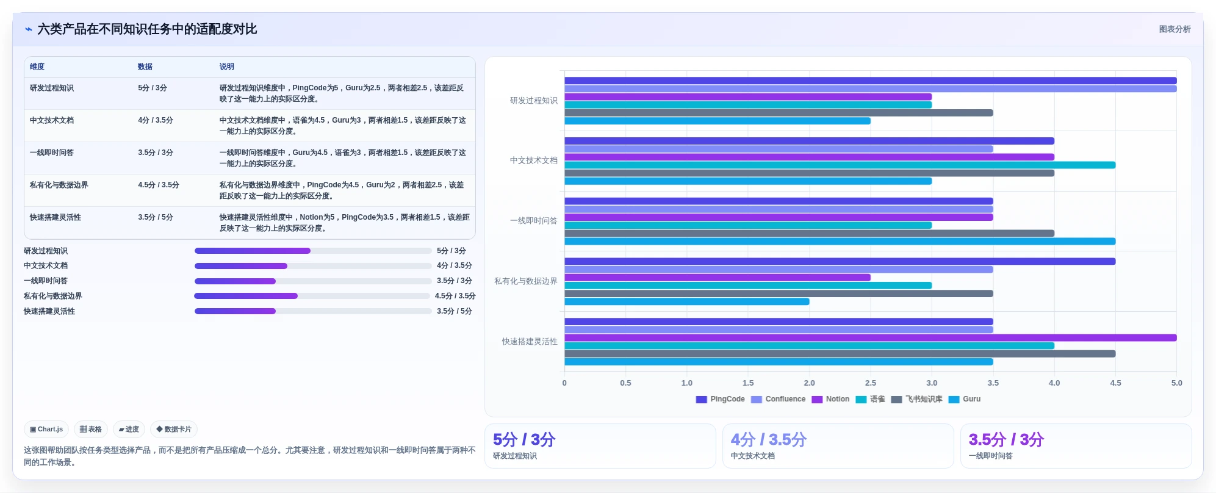The width and height of the screenshot is (1216, 493).
Task: Click PingCode bar in 研发过程知识 group
Action: (870, 81)
